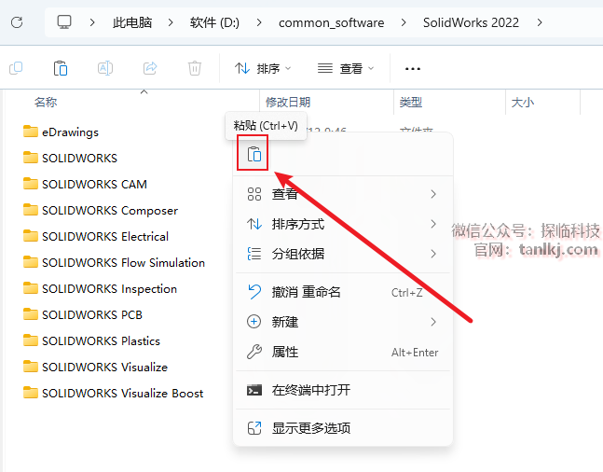Select 撤消 重命名 in context menu
Screen dimensions: 603x472
343,292
